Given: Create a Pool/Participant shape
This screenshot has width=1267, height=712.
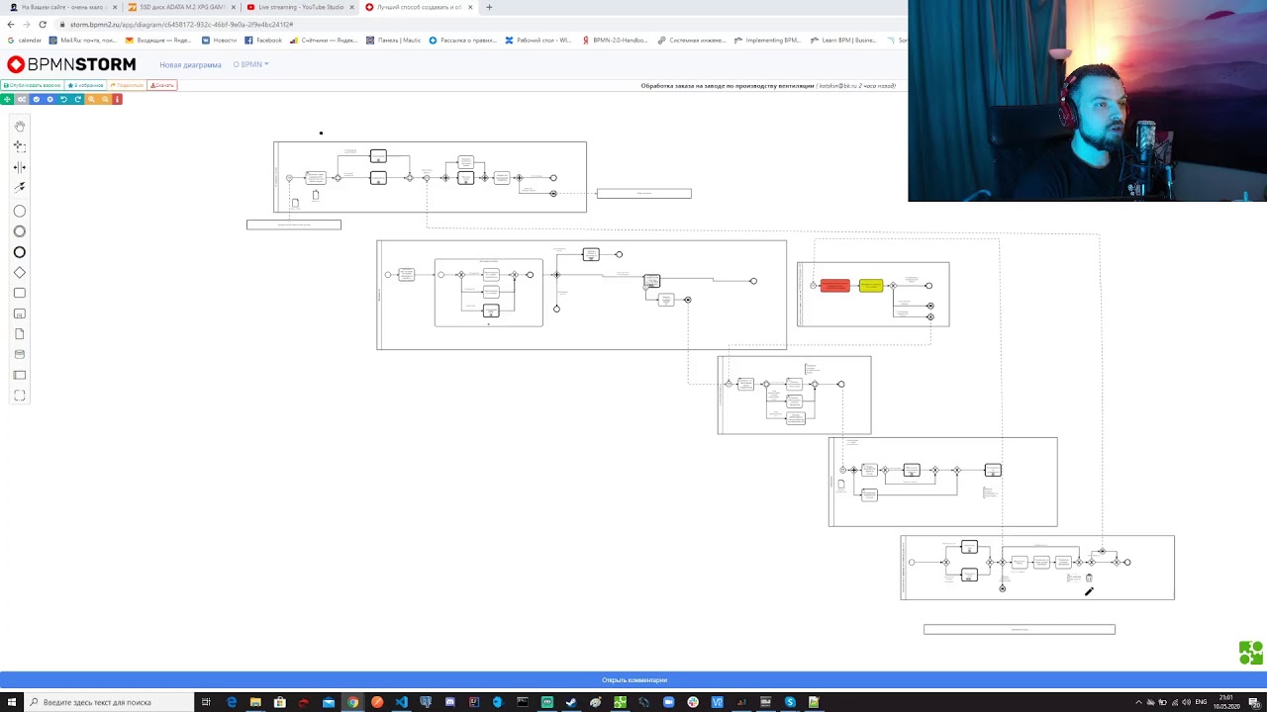Looking at the screenshot, I should coord(20,375).
